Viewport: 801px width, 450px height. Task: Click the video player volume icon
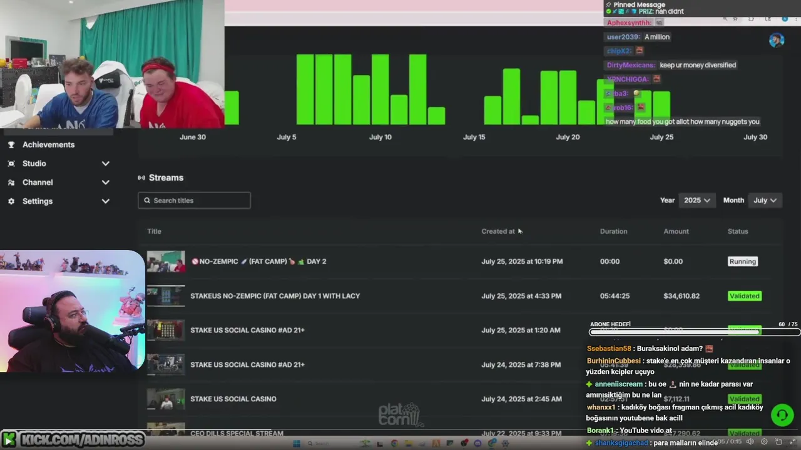(x=750, y=441)
